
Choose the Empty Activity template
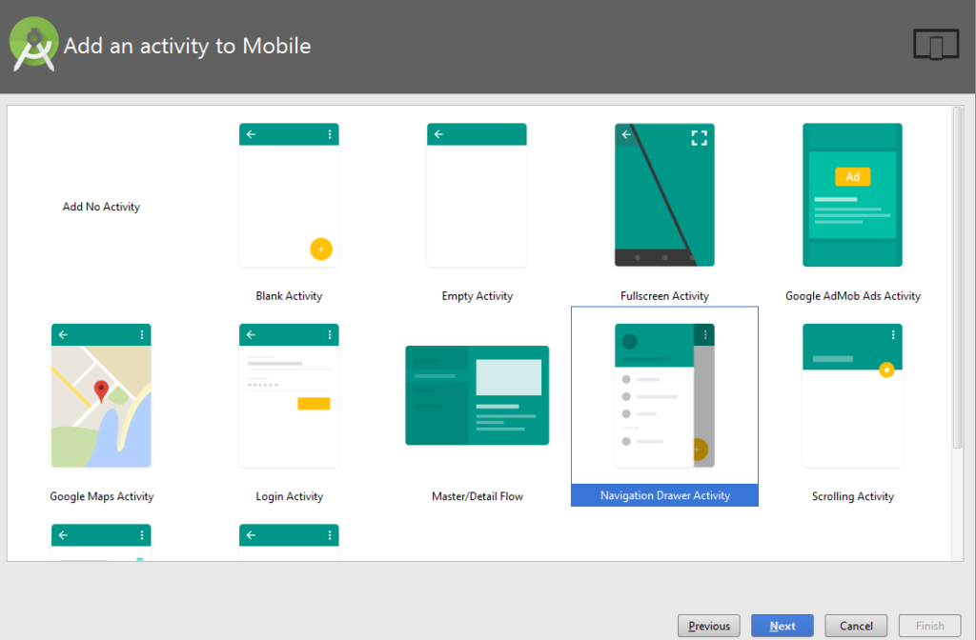tap(477, 194)
